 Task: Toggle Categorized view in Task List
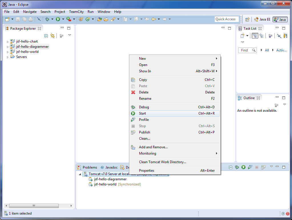[x=255, y=36]
